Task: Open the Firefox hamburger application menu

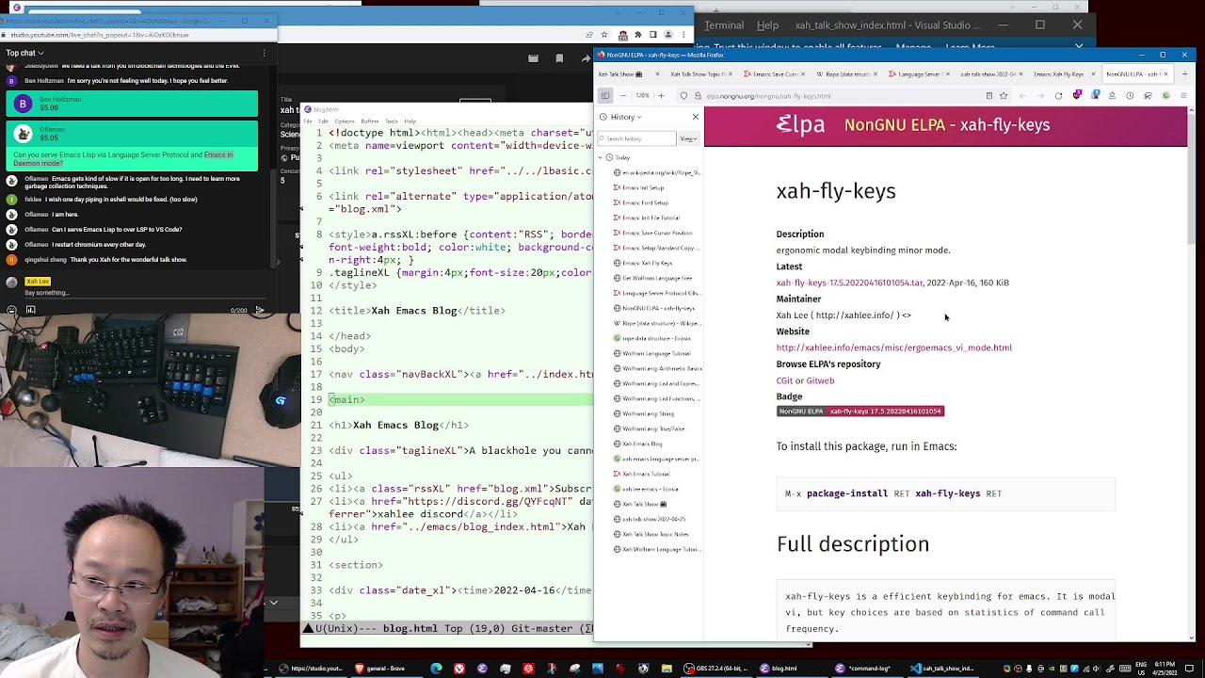Action: pos(1183,95)
